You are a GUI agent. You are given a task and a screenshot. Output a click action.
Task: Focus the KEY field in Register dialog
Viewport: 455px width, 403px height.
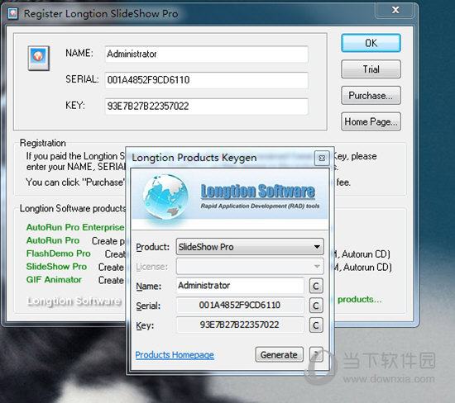pos(206,106)
